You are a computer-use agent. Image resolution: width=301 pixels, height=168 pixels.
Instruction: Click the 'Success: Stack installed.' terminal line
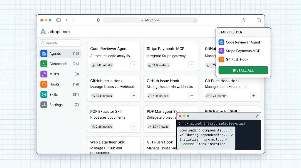(203, 144)
